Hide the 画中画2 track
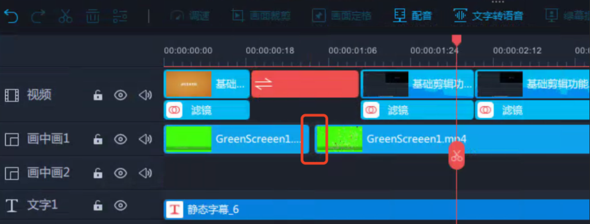590x224 pixels. click(x=121, y=173)
